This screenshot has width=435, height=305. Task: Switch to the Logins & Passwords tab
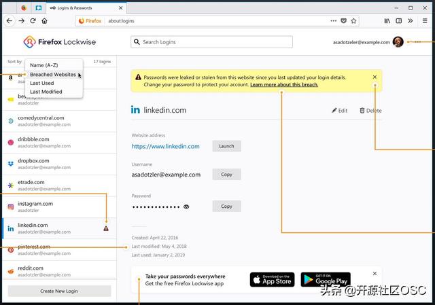point(86,8)
